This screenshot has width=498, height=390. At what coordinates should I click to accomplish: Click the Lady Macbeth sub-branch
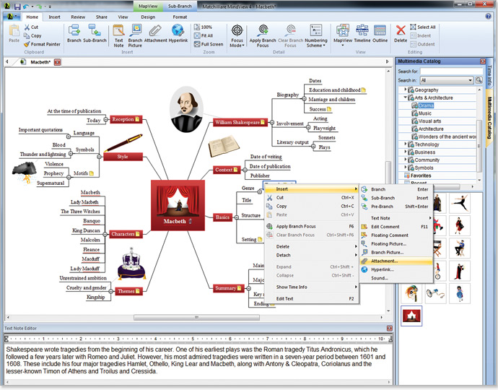(84, 201)
